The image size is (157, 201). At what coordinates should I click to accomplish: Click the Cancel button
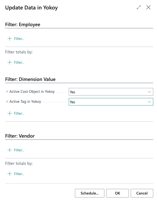click(x=142, y=193)
